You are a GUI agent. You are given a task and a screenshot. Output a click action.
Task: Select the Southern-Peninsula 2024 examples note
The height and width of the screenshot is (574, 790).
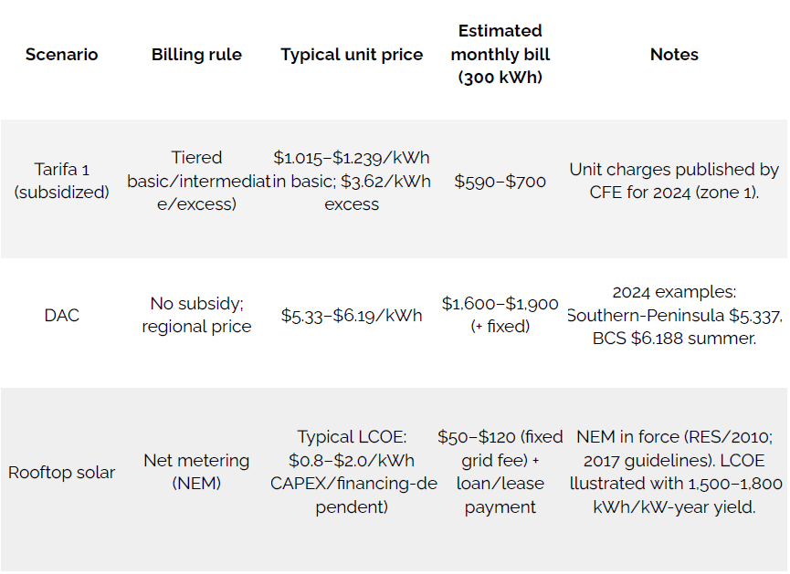[674, 316]
